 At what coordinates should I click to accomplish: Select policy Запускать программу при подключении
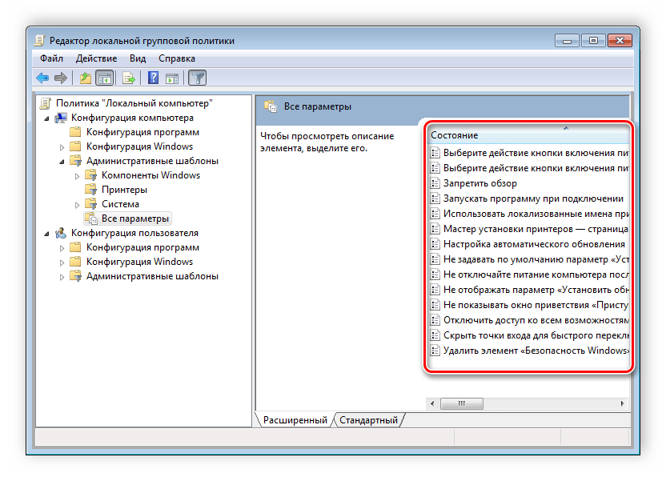tap(533, 198)
